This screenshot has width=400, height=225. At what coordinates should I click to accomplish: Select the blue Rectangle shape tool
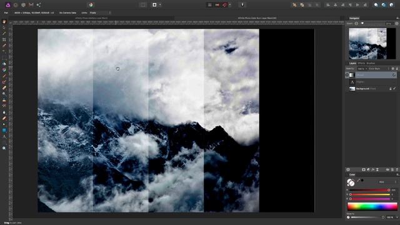(4, 131)
